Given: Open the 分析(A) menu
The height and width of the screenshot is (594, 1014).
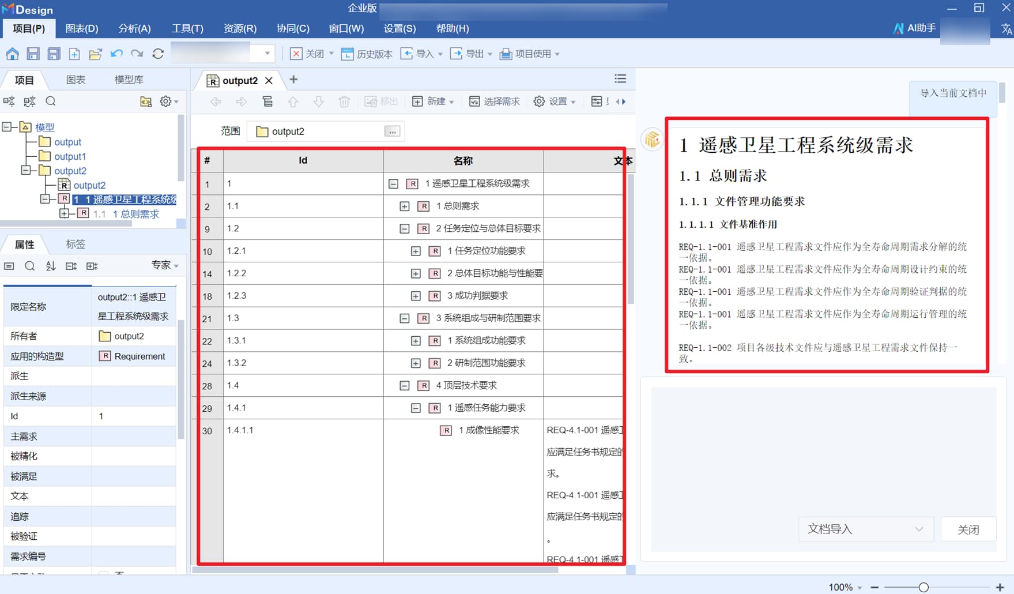Looking at the screenshot, I should (134, 28).
